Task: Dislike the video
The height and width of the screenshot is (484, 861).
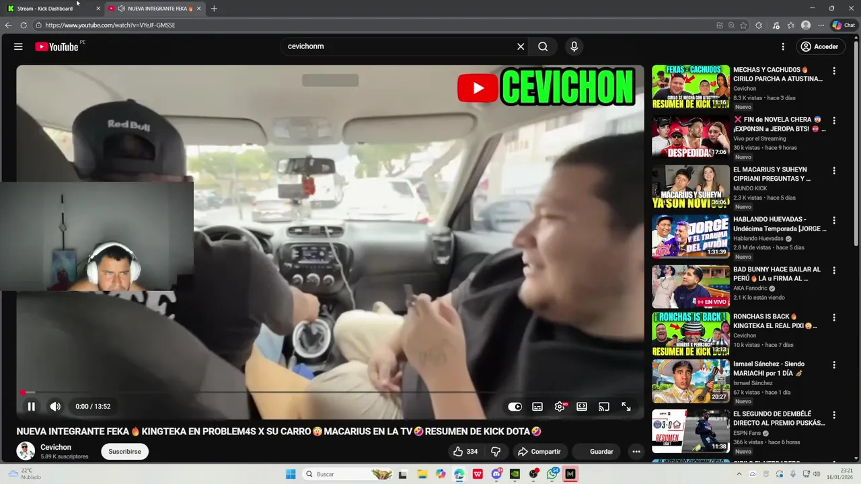Action: 496,452
